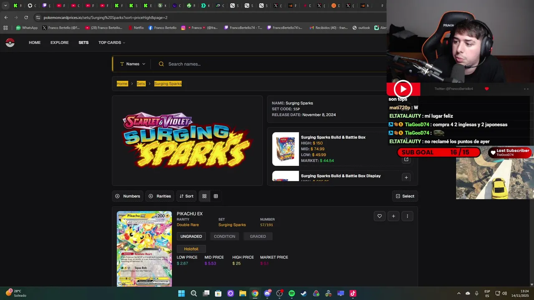Select the GRADED price tab
Screen dimensions: 534x300
[x=258, y=236]
